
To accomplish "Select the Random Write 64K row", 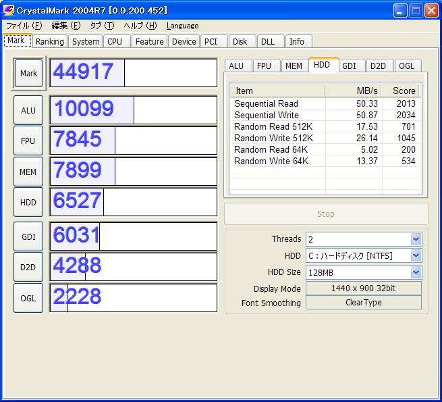I will click(x=325, y=161).
